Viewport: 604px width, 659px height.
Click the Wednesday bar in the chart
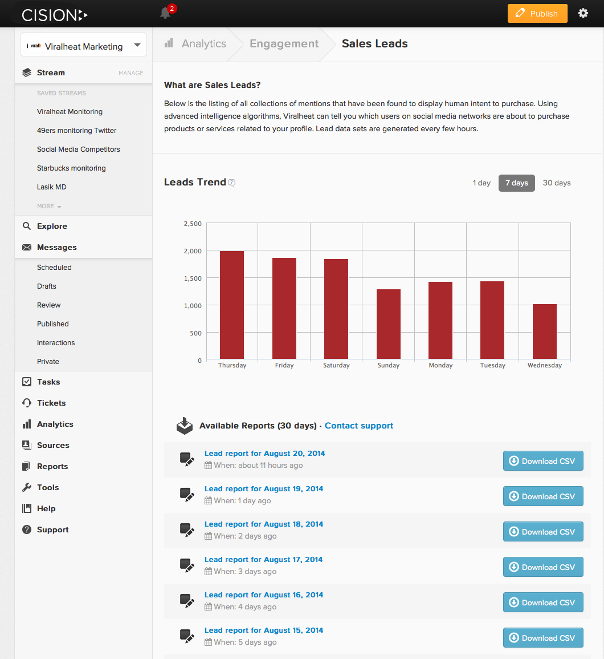coord(544,331)
